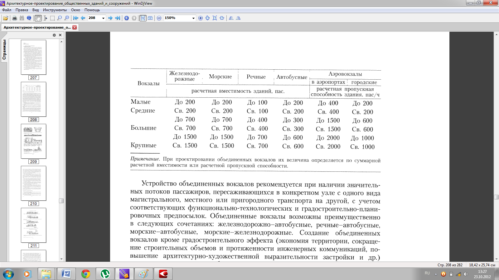Screen dimensions: 499x280
Task: Open thumbnails panel settings gear menu
Action: click(x=54, y=35)
